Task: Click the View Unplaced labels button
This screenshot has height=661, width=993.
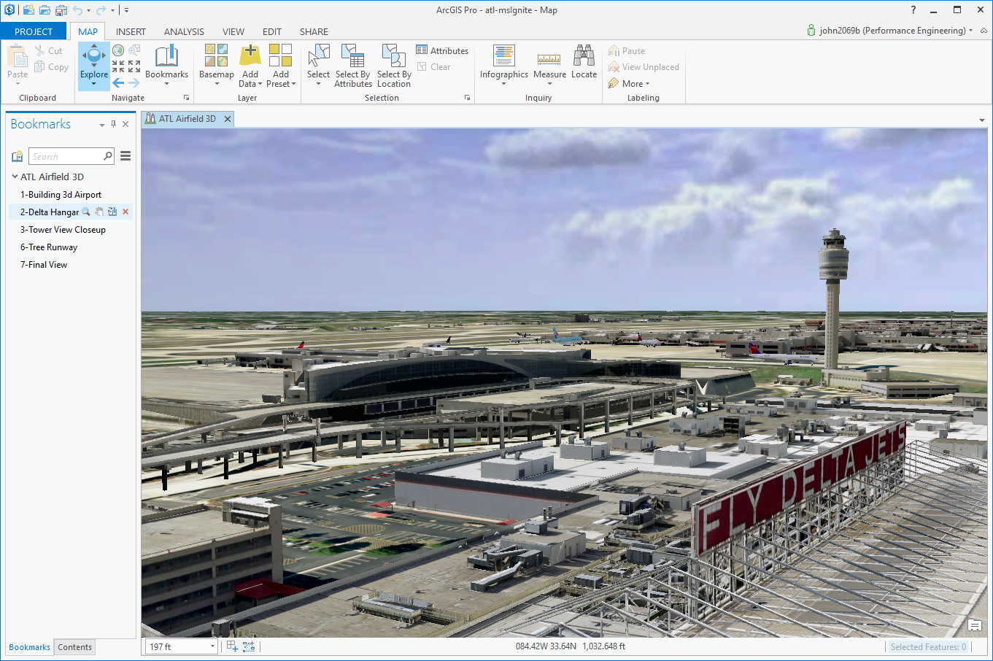Action: (x=644, y=66)
